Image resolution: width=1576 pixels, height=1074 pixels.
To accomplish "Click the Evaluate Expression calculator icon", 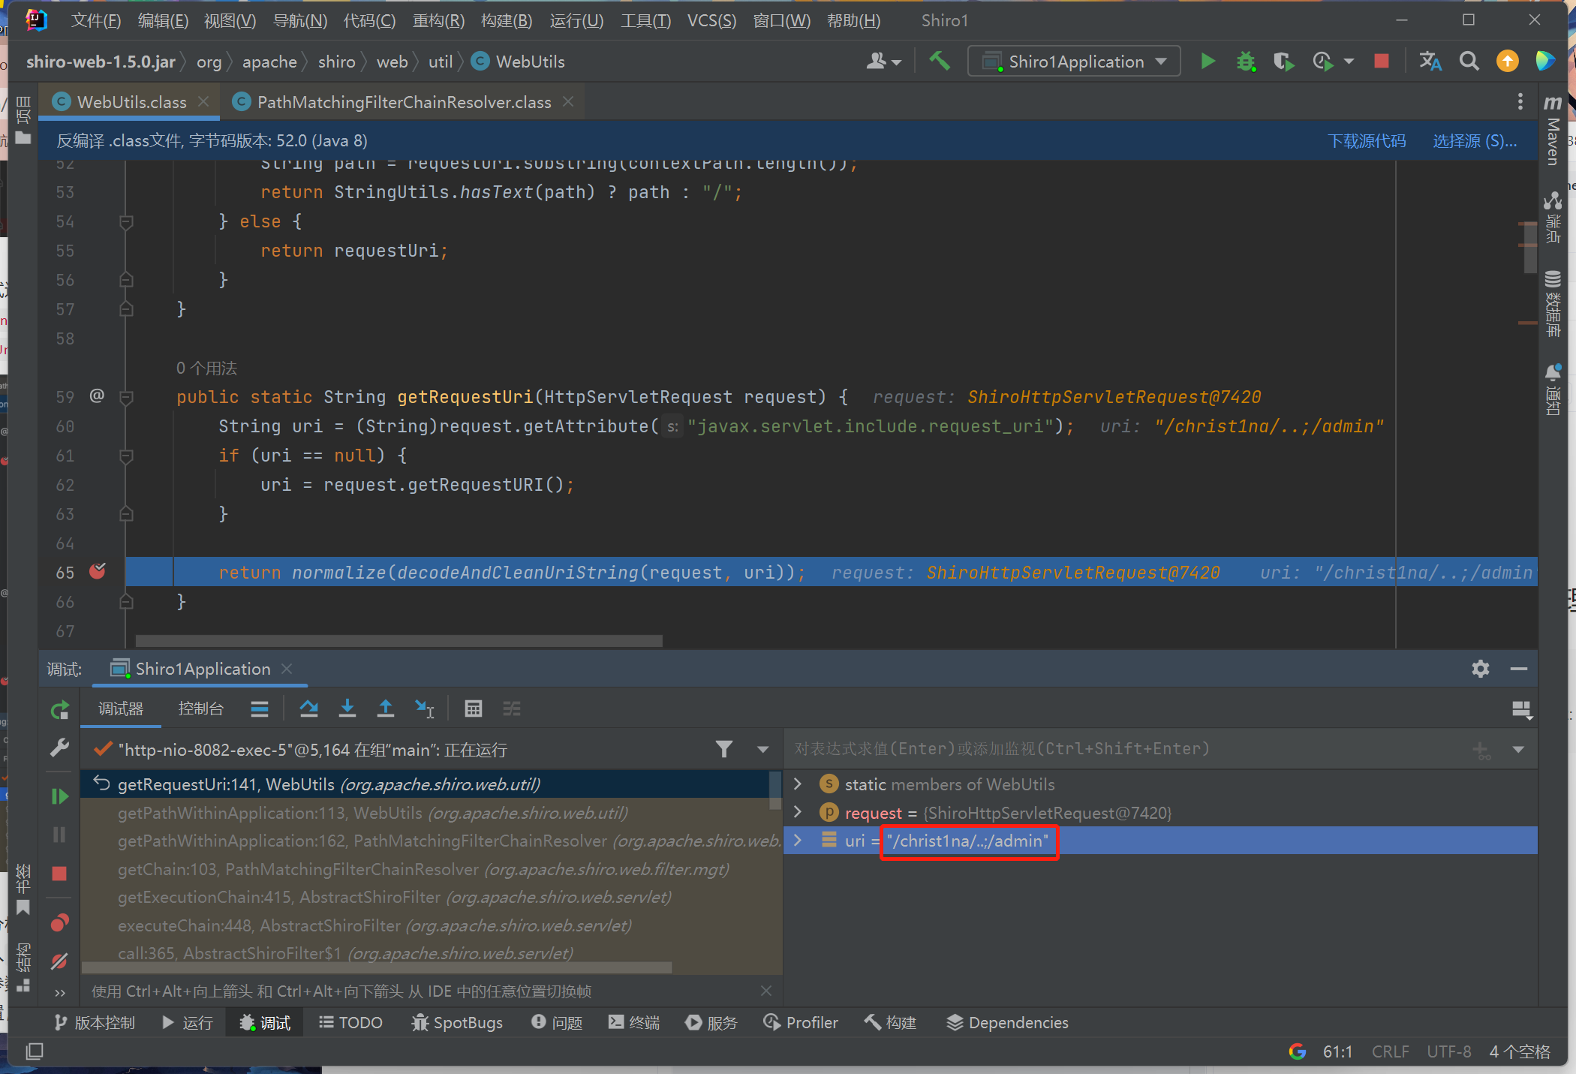I will pyautogui.click(x=473, y=708).
